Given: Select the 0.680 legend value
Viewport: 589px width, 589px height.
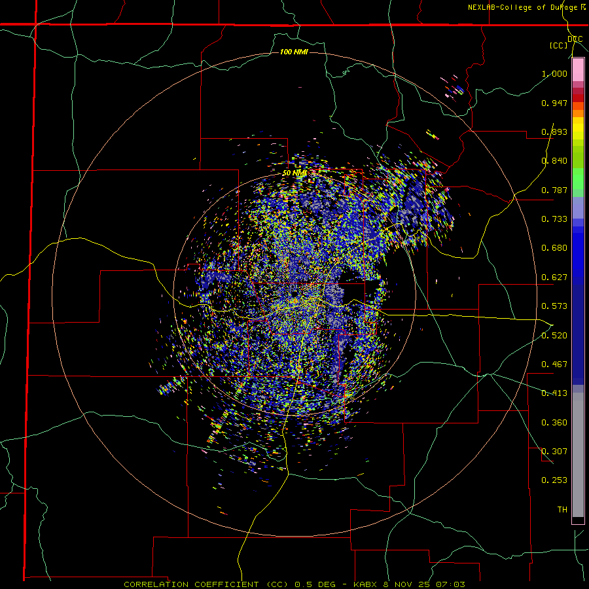Looking at the screenshot, I should [x=554, y=248].
